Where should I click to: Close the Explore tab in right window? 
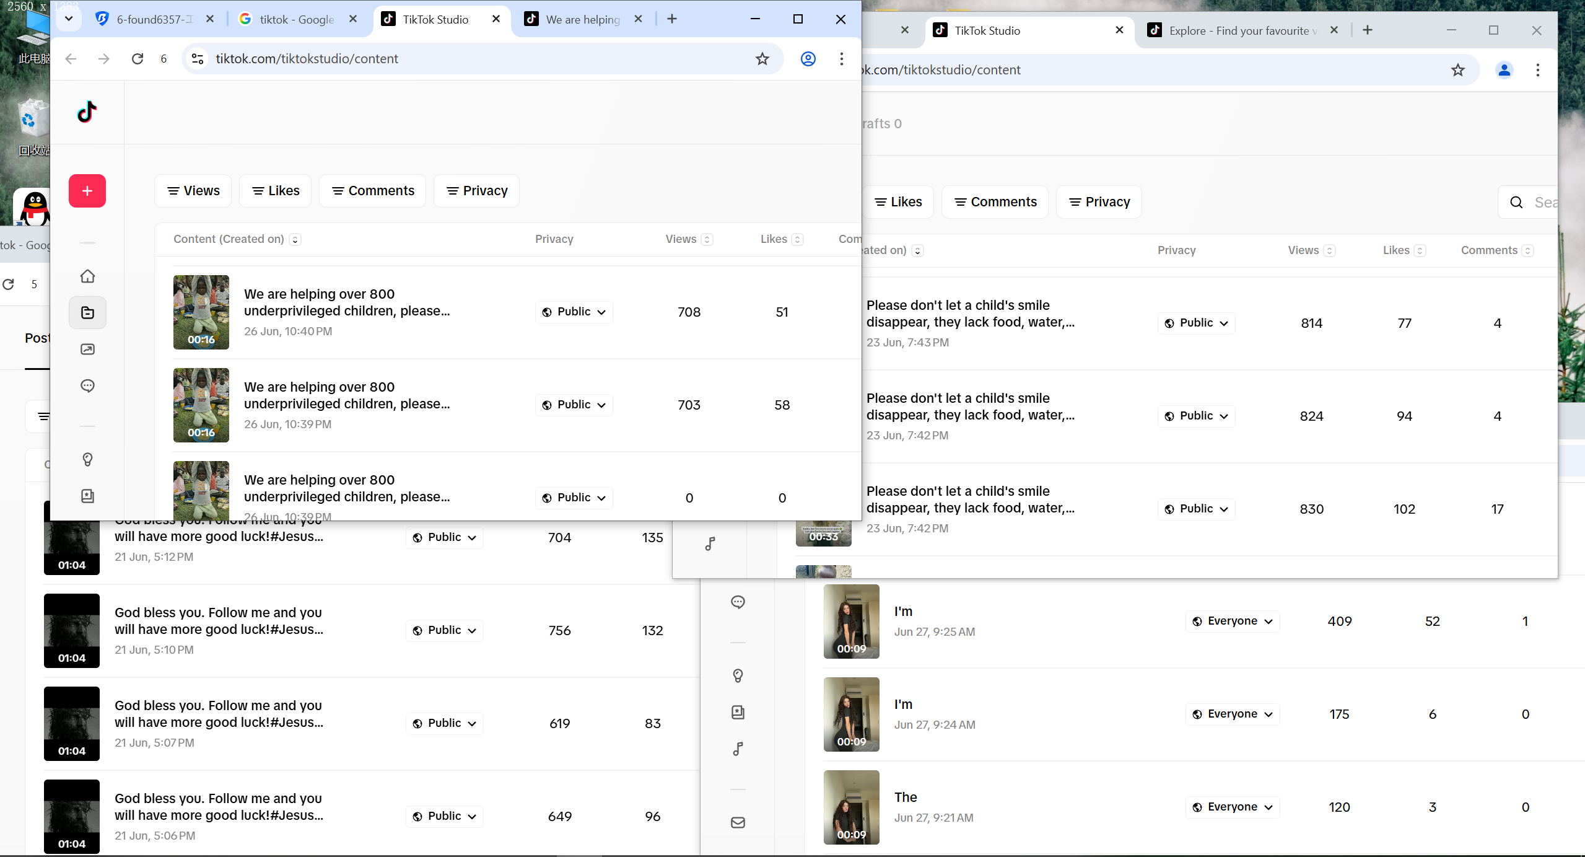point(1334,30)
